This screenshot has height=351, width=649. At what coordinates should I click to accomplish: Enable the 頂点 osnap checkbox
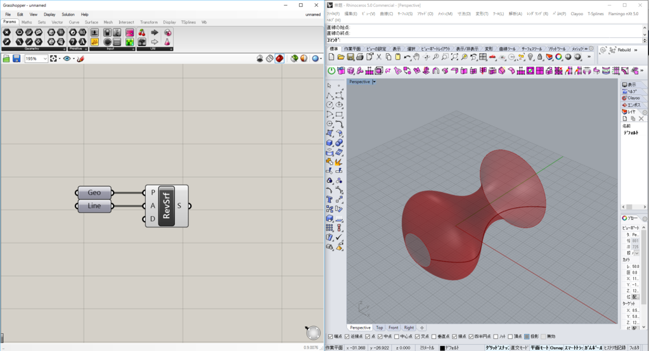[510, 336]
